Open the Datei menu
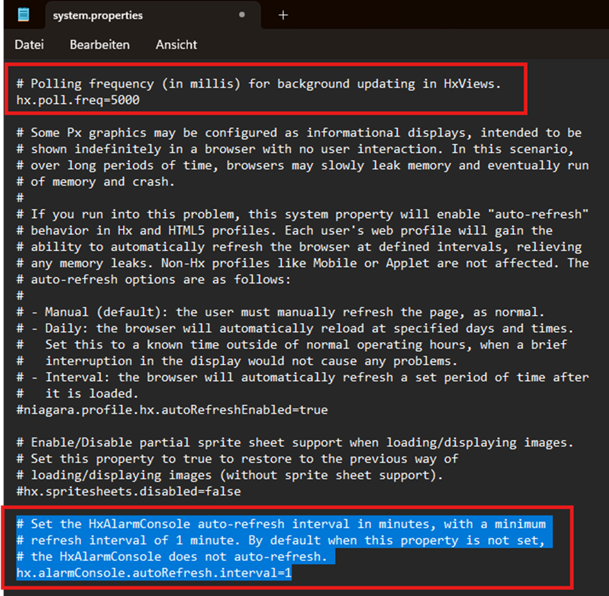The width and height of the screenshot is (609, 596). [29, 45]
